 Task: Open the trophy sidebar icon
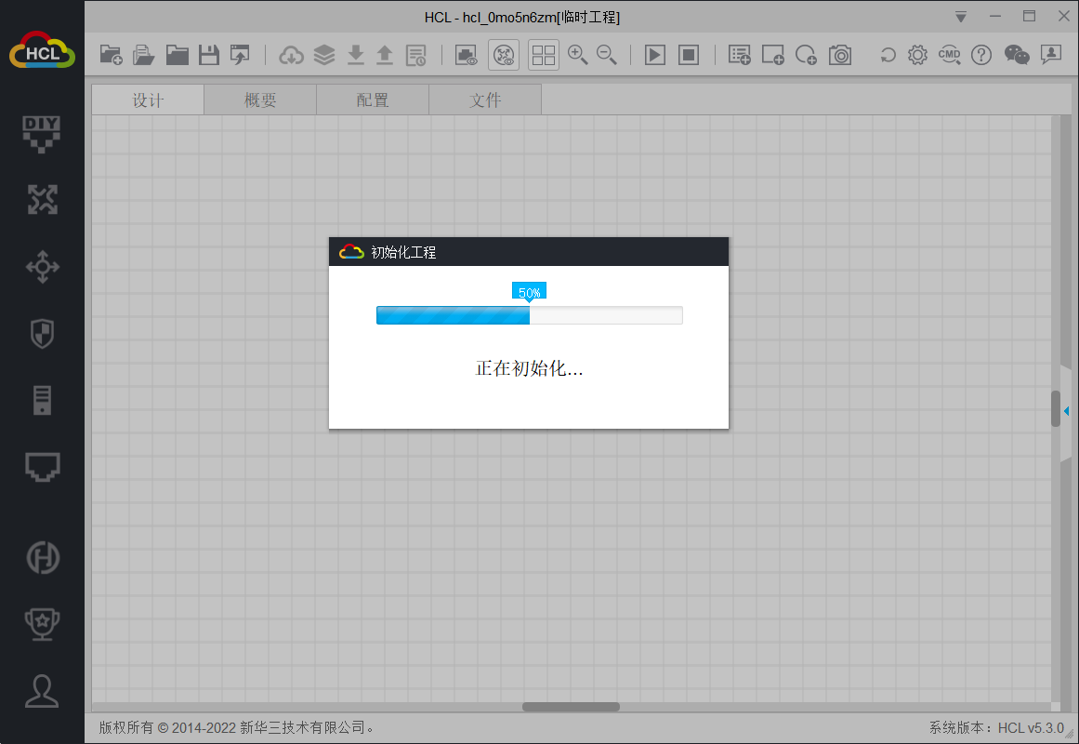coord(42,625)
